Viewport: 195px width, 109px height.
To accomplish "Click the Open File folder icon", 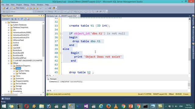I will [x=4, y=8].
